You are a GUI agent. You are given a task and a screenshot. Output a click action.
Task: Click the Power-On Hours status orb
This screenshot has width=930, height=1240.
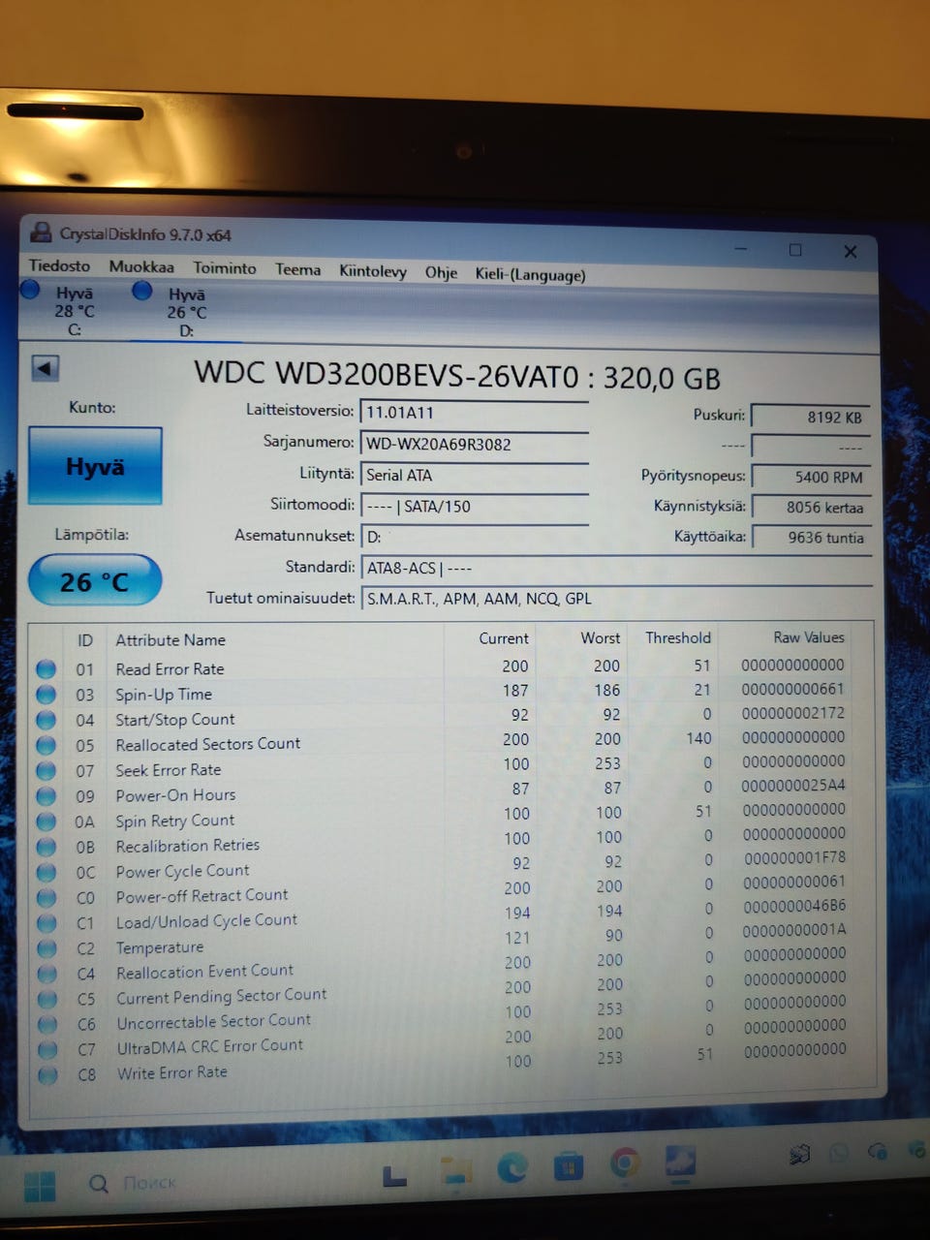point(46,795)
